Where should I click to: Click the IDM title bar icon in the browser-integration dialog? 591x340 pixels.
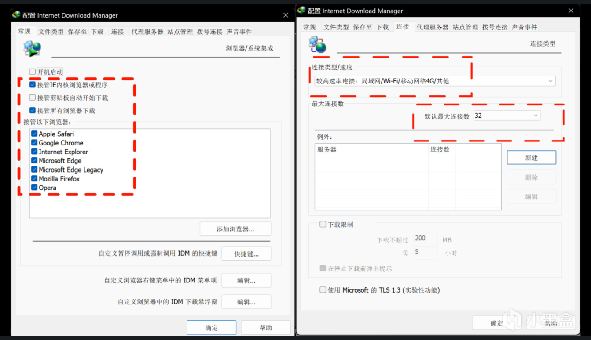tap(17, 15)
